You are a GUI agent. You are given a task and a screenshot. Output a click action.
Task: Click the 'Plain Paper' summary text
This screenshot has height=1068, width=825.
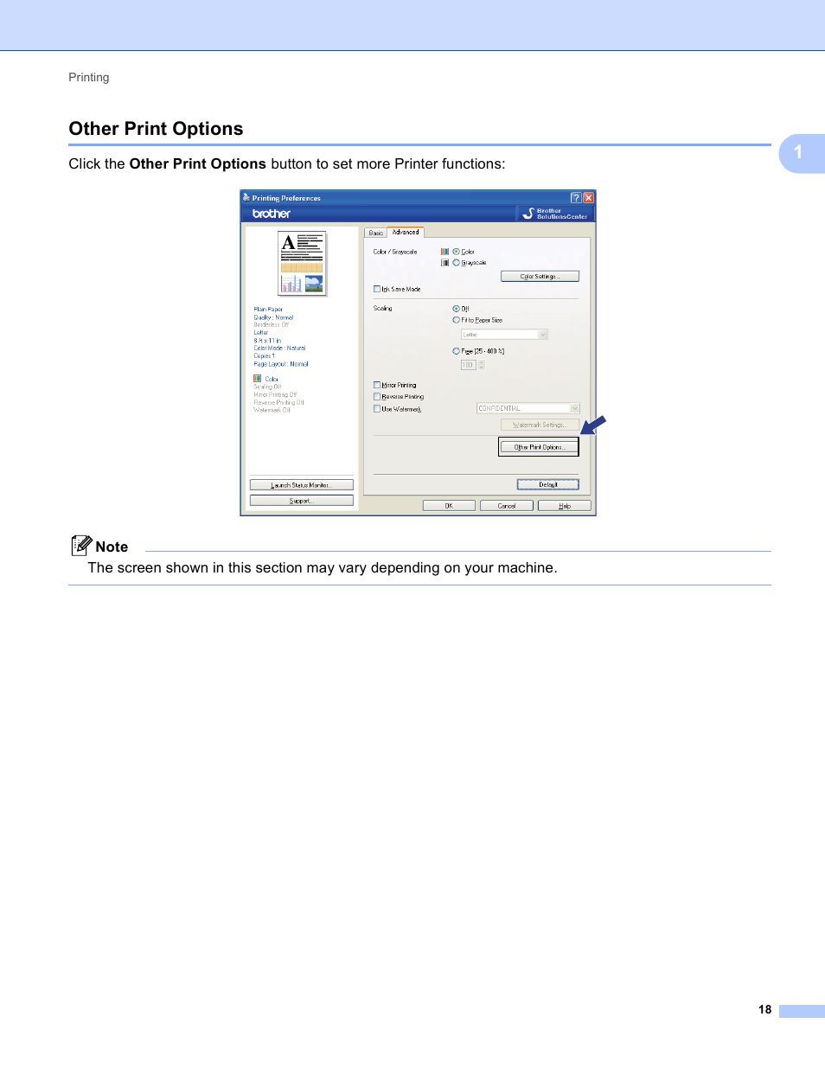(x=268, y=310)
